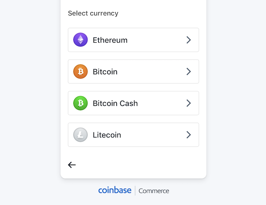Select the Litecoin text label
The height and width of the screenshot is (205, 266).
tap(107, 135)
